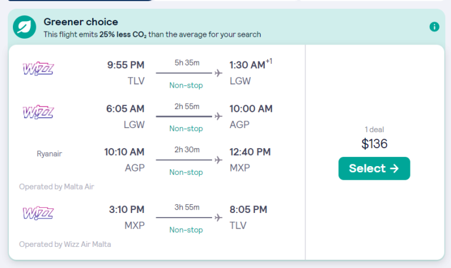
Task: Click the $136 price text
Action: click(374, 143)
